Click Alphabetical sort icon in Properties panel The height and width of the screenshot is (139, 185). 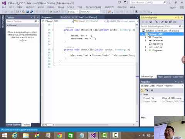pos(146,90)
